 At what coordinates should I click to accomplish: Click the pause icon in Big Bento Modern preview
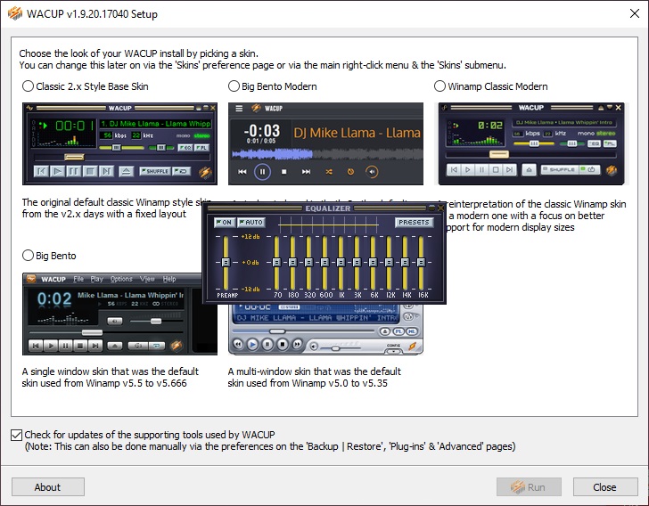click(x=263, y=171)
